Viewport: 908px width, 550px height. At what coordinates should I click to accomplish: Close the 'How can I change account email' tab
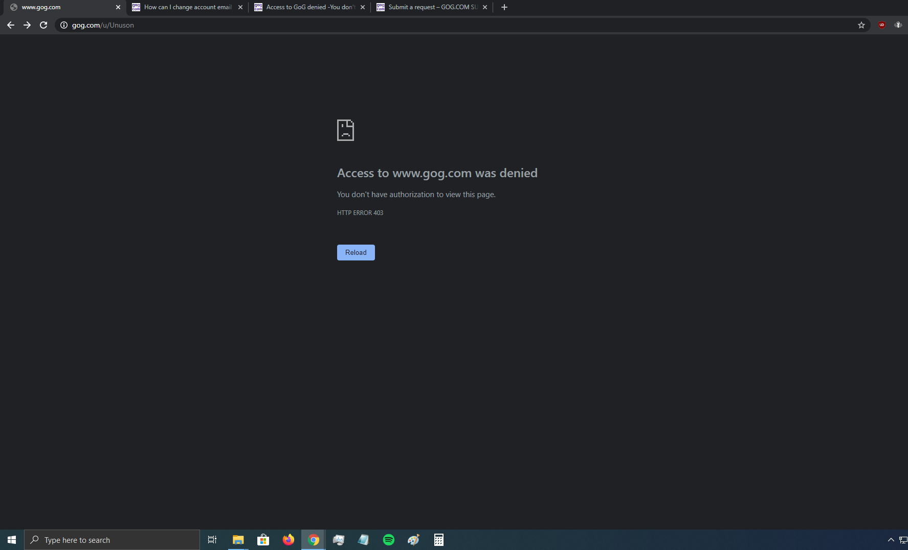[x=240, y=7]
